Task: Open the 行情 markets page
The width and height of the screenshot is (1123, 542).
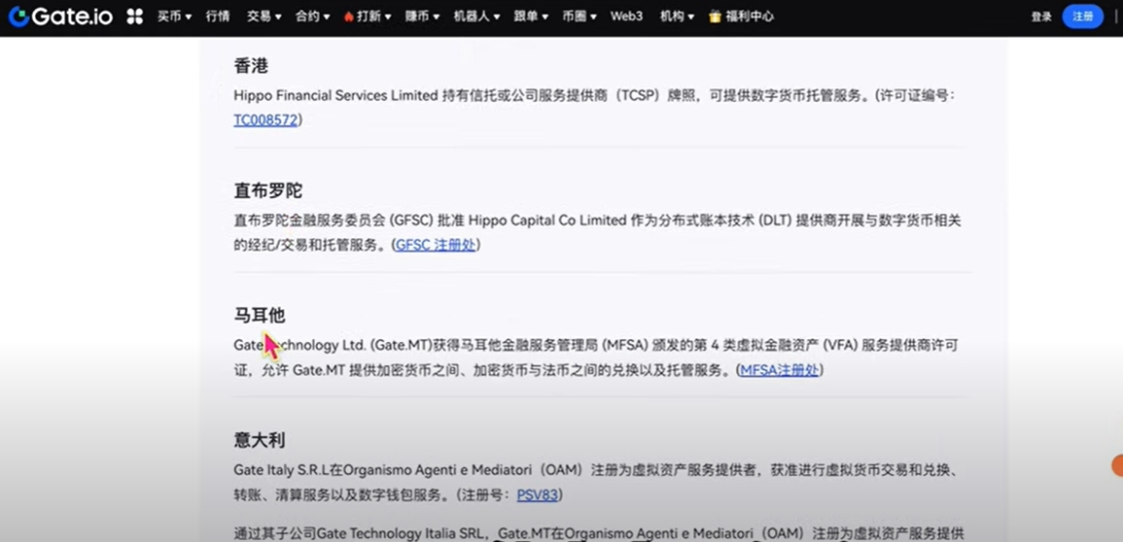Action: [218, 17]
